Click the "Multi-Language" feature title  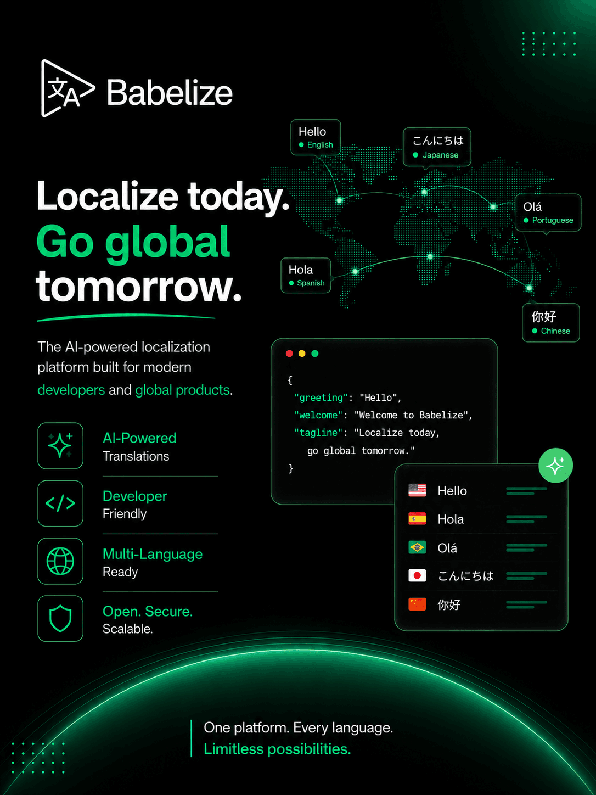tap(153, 554)
